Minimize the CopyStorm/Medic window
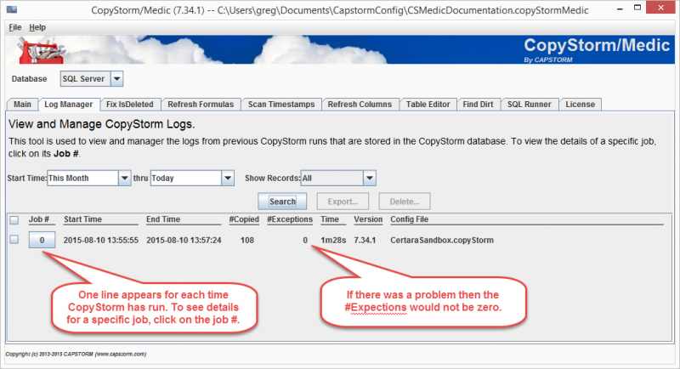The image size is (680, 369). (620, 9)
